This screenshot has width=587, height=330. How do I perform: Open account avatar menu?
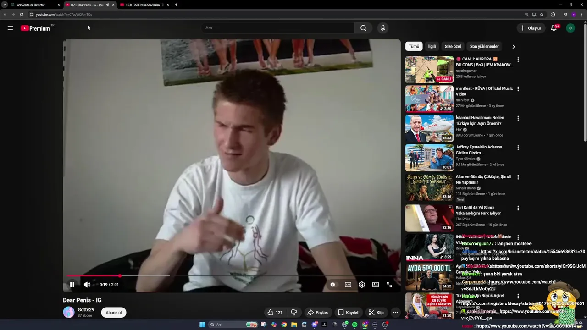click(570, 28)
